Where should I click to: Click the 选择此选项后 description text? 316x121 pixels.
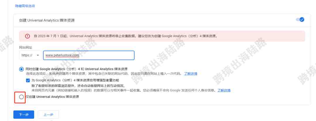pos(104,74)
